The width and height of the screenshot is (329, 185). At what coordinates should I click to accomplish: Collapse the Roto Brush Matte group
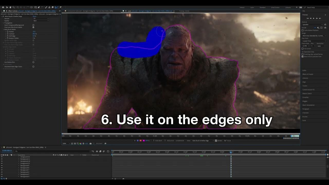4,30
